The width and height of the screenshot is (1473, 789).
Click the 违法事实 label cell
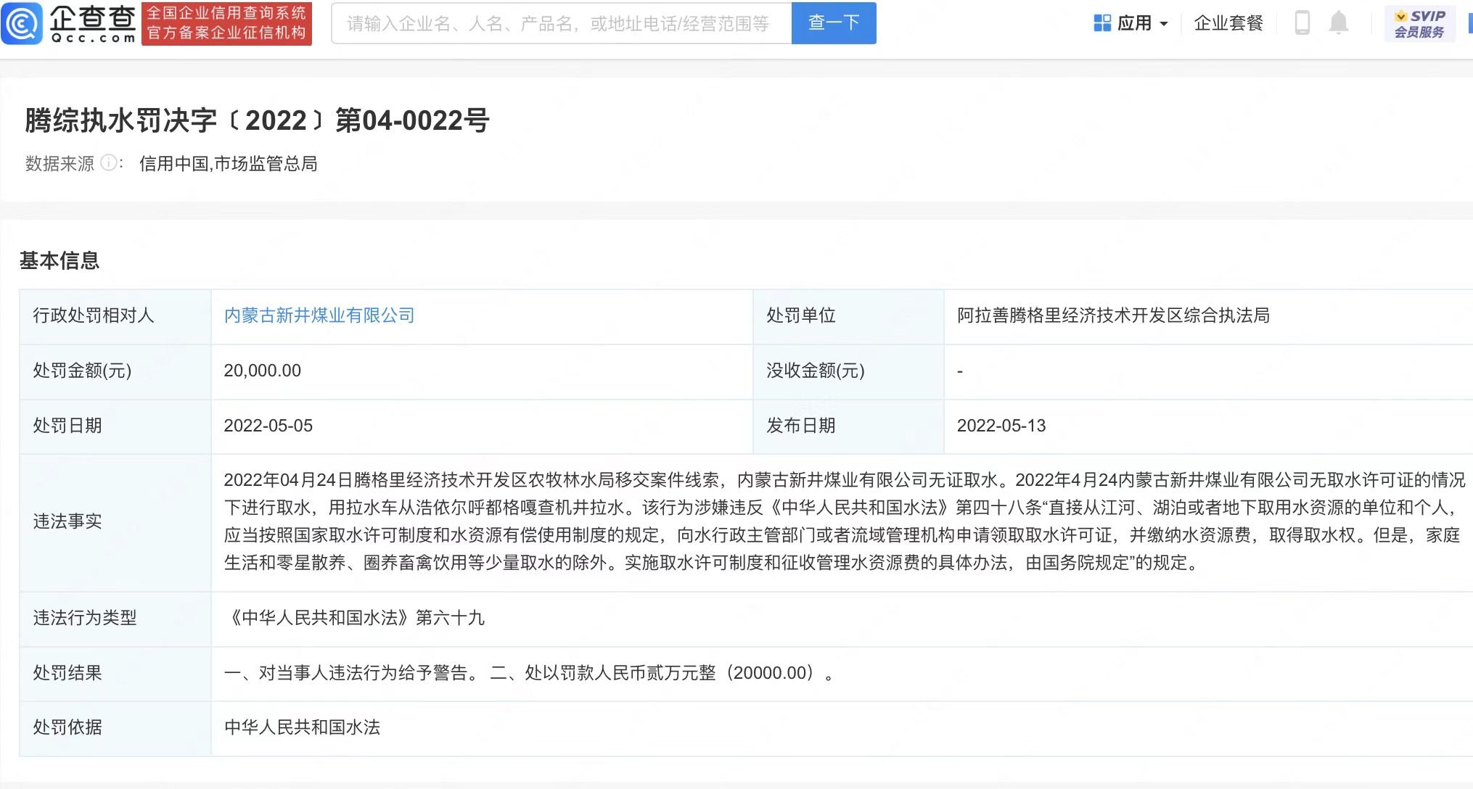pos(115,522)
